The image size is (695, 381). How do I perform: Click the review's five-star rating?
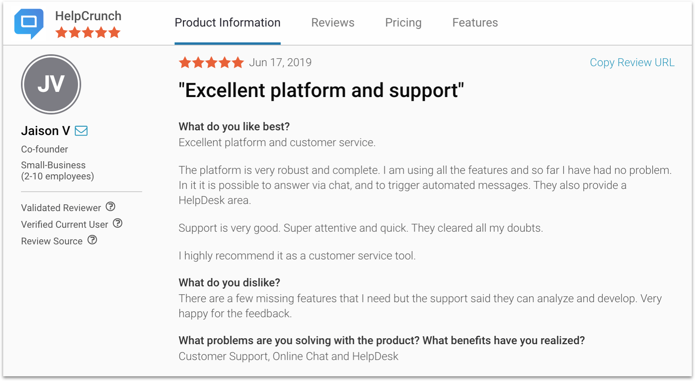click(211, 63)
